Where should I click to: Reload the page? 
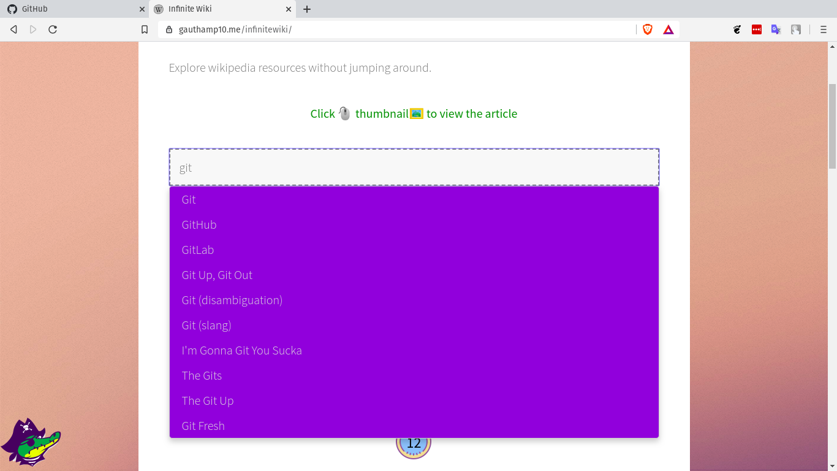53,29
